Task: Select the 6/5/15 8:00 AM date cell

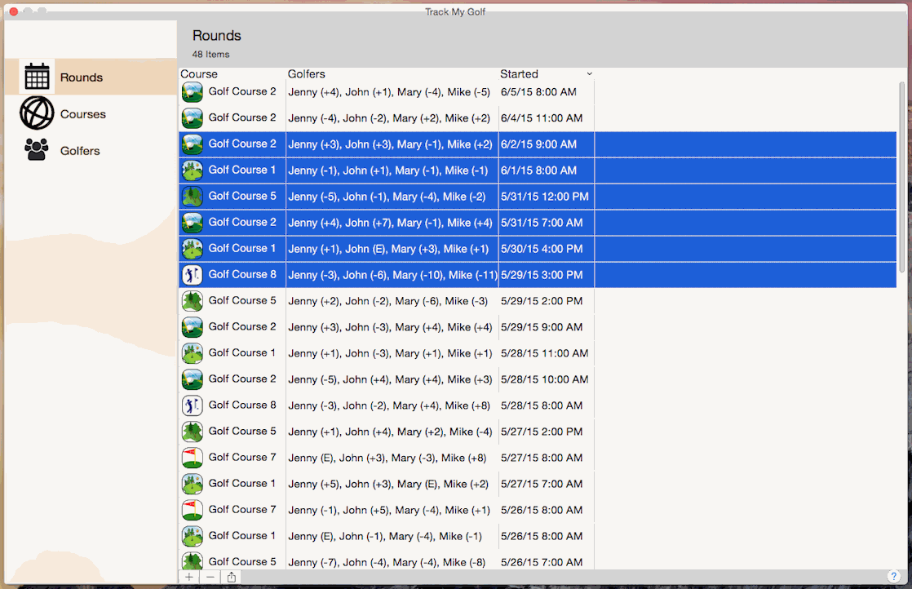Action: pyautogui.click(x=538, y=92)
